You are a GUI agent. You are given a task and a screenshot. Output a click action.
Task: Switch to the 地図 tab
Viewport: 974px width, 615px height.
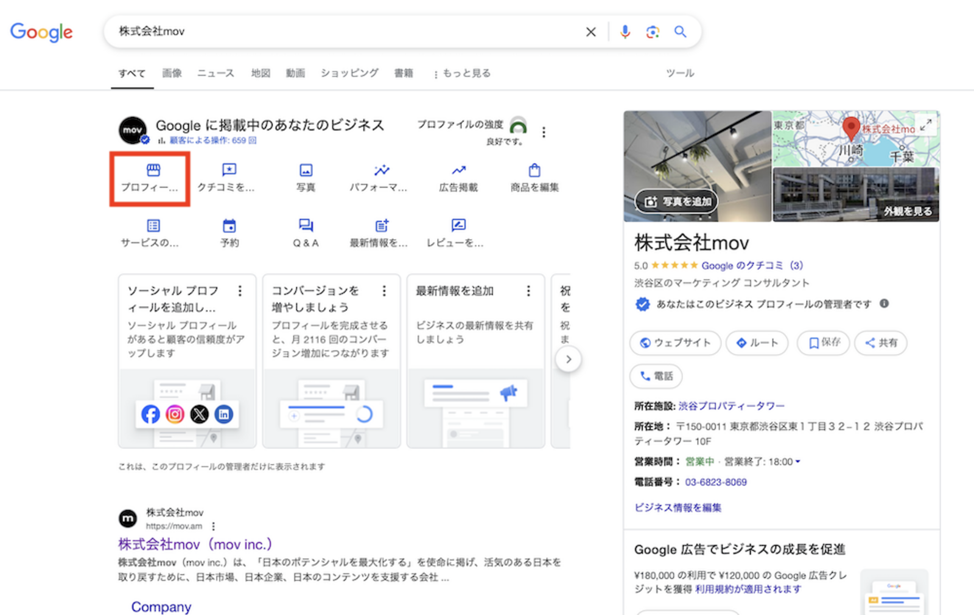click(x=261, y=73)
